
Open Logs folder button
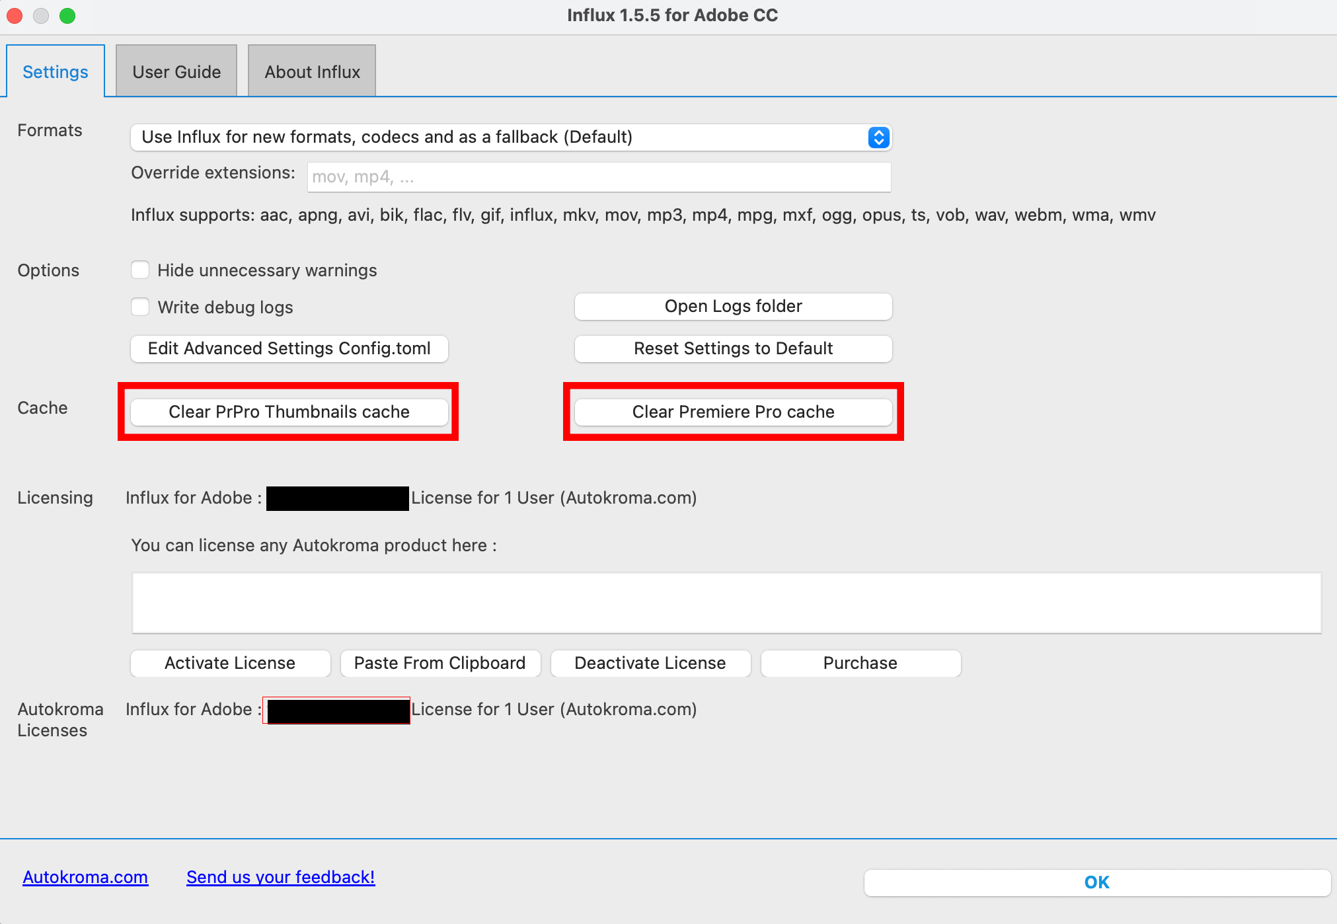[x=734, y=306]
